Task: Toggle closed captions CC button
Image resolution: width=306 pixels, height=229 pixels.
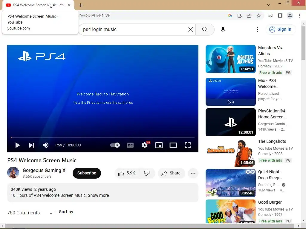Action: (x=130, y=145)
